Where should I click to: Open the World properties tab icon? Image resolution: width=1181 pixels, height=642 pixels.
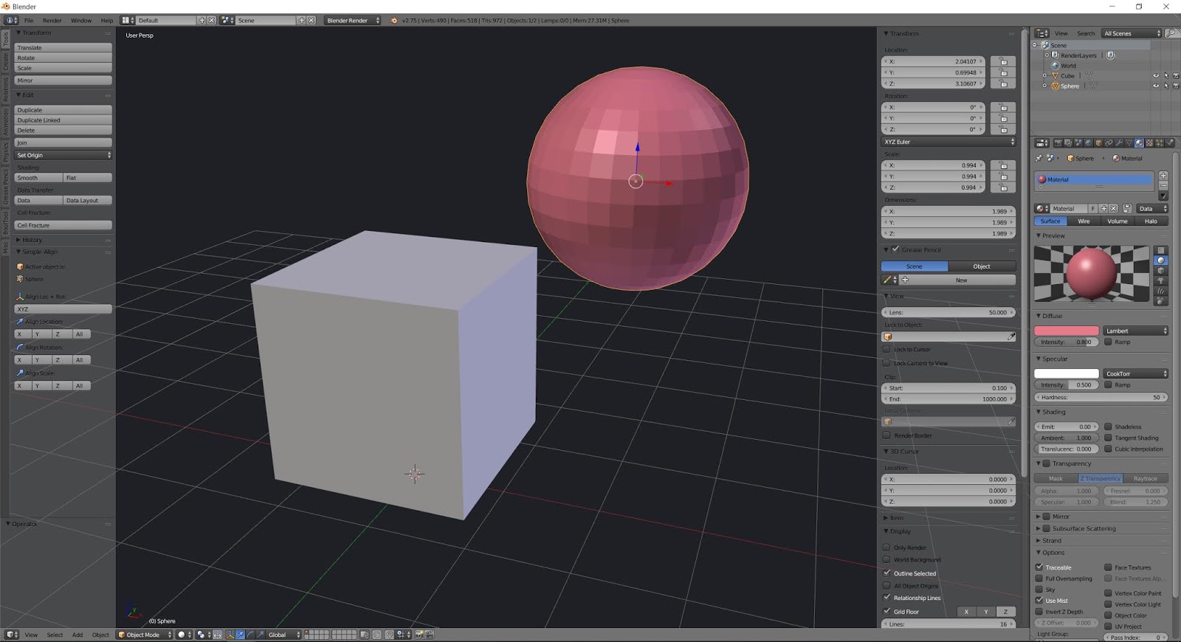coord(1088,142)
